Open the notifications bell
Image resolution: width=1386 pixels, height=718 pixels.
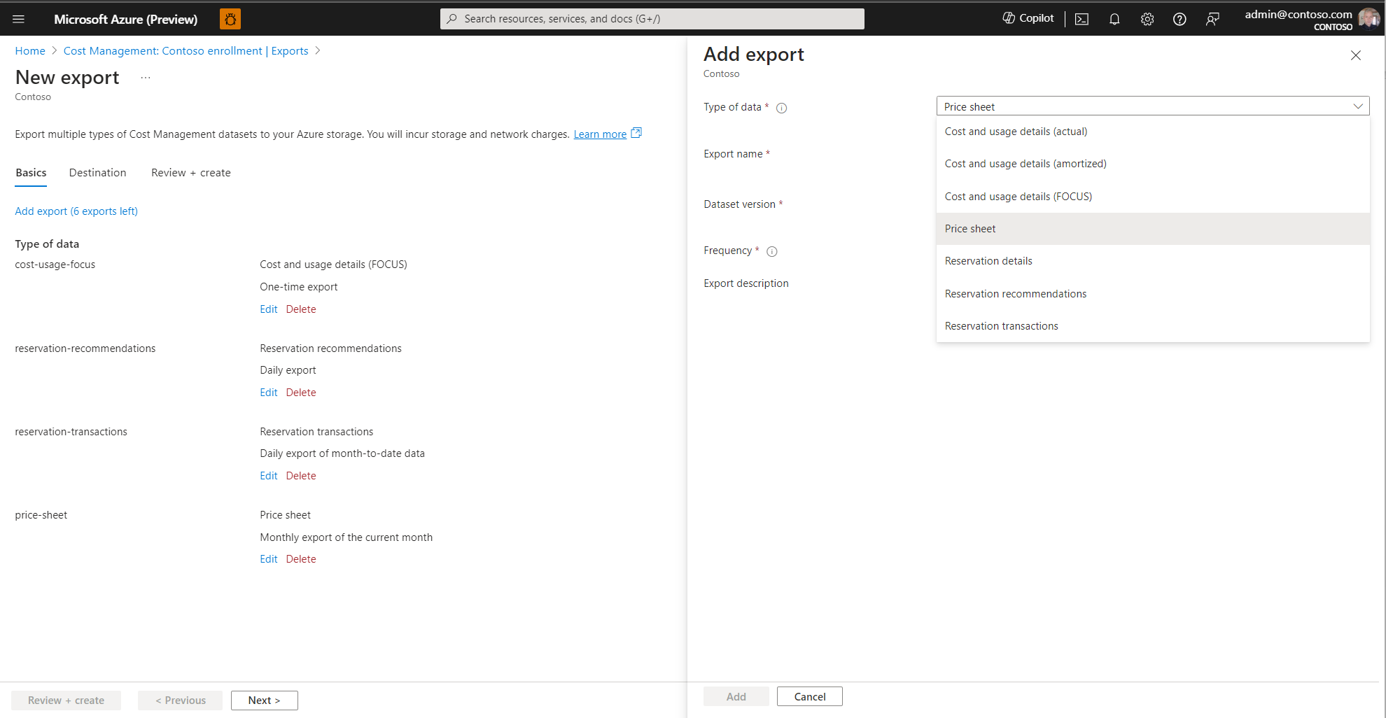point(1114,19)
